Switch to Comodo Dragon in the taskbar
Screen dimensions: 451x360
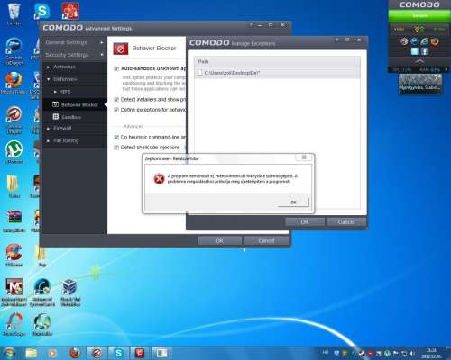click(97, 353)
